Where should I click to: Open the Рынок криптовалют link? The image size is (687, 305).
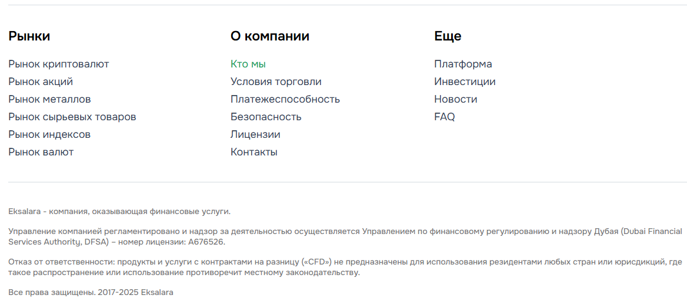(59, 64)
